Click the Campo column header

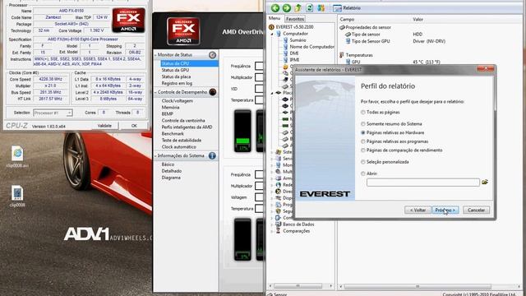pyautogui.click(x=347, y=20)
